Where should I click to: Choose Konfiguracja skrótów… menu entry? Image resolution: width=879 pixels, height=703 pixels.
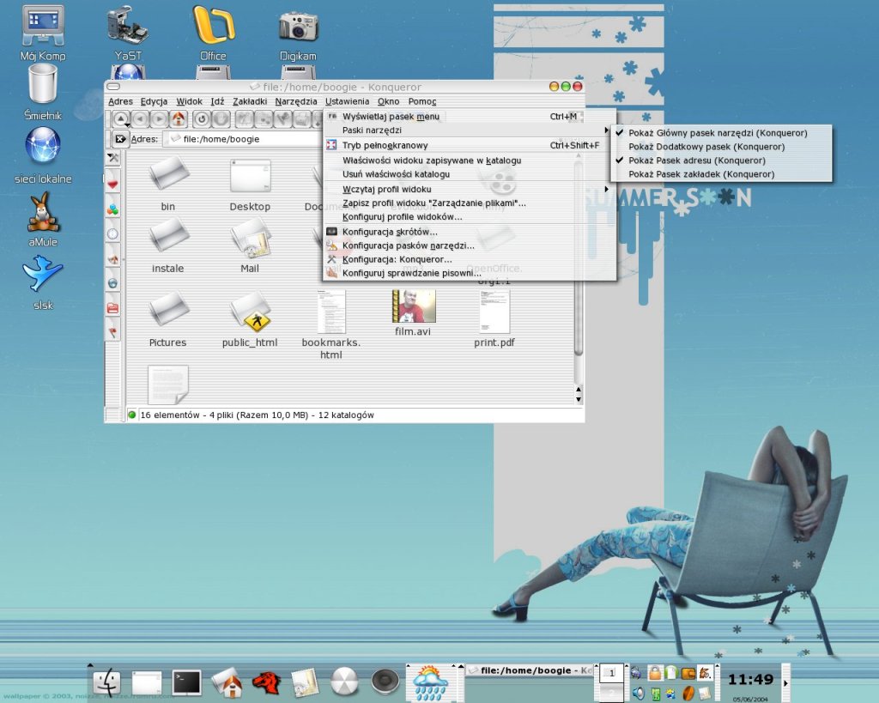(470, 232)
